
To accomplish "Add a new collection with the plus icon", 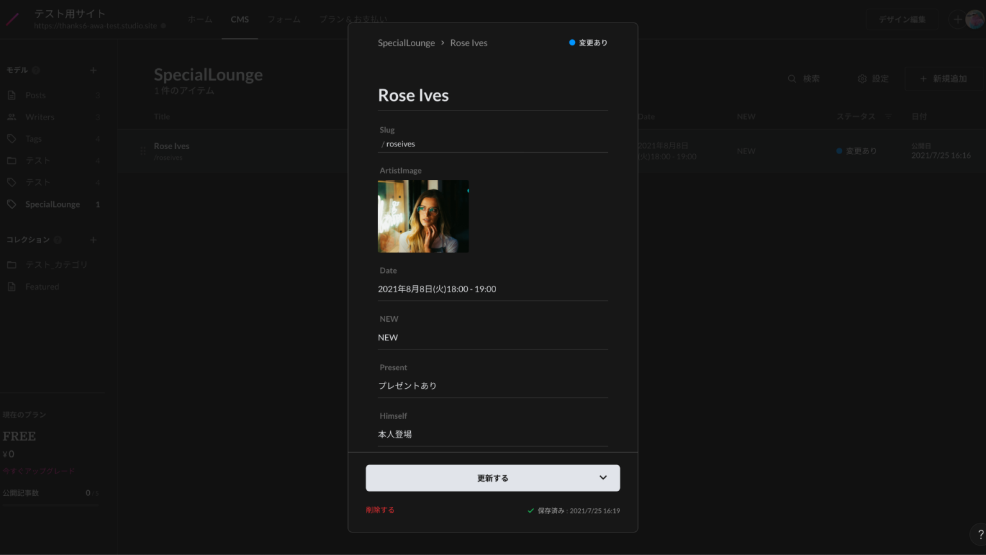I will [x=93, y=240].
